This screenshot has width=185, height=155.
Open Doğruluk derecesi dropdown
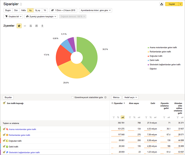click(73, 17)
